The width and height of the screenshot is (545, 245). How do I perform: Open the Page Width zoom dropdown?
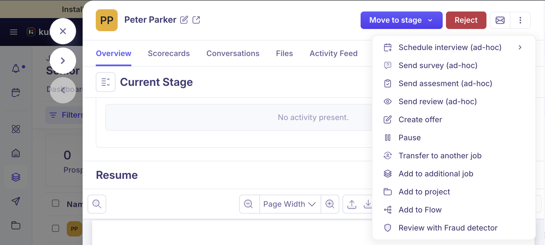290,204
